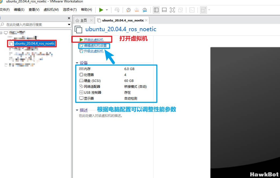
Task: Click the VM description text field
Action: (x=101, y=116)
